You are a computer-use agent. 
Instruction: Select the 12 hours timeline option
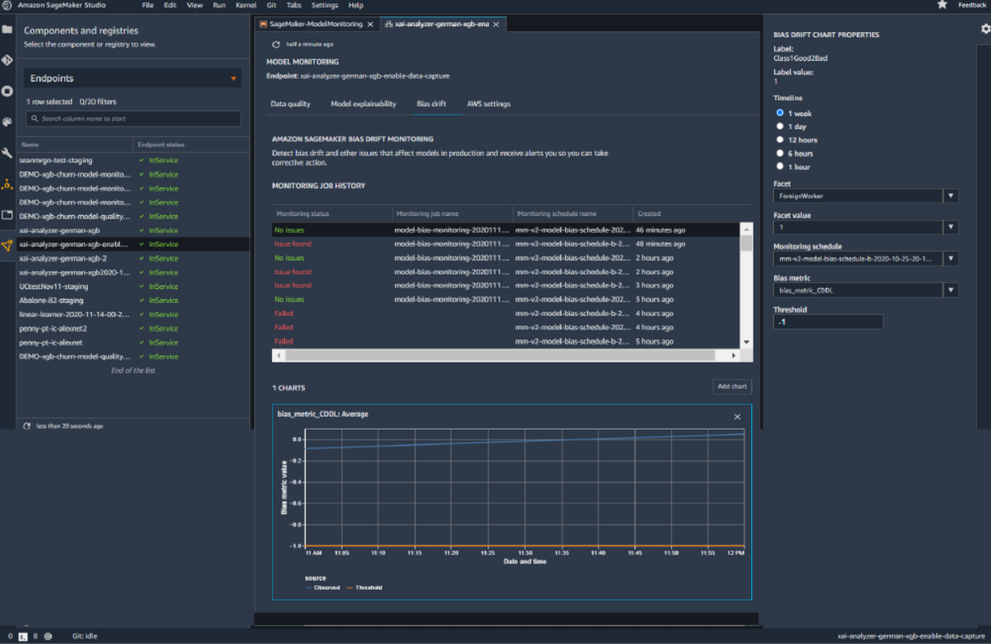point(780,140)
